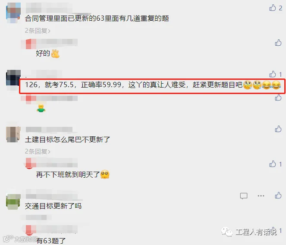This screenshot has width=286, height=245.
Task: Open avatar of 合同管理 commenter
Action: (x=13, y=13)
